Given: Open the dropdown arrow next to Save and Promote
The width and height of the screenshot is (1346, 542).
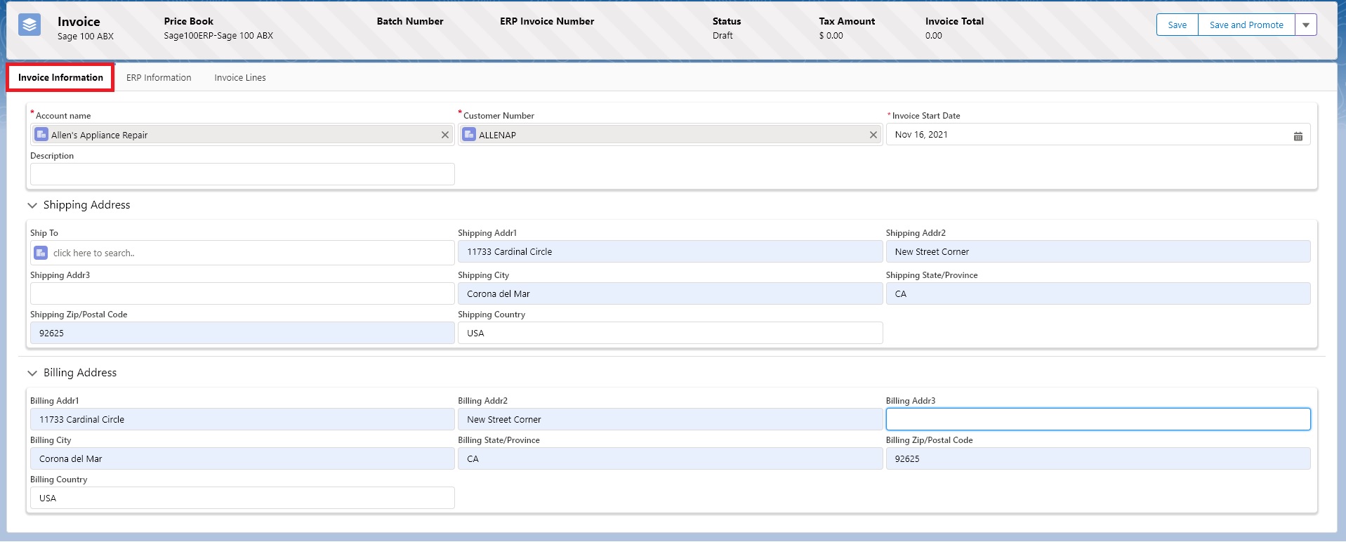Looking at the screenshot, I should 1306,25.
